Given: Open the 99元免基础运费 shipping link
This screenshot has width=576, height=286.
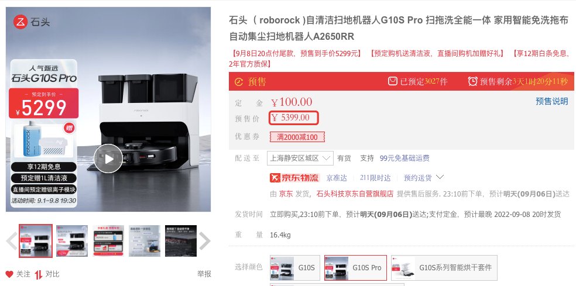Looking at the screenshot, I should pyautogui.click(x=404, y=158).
